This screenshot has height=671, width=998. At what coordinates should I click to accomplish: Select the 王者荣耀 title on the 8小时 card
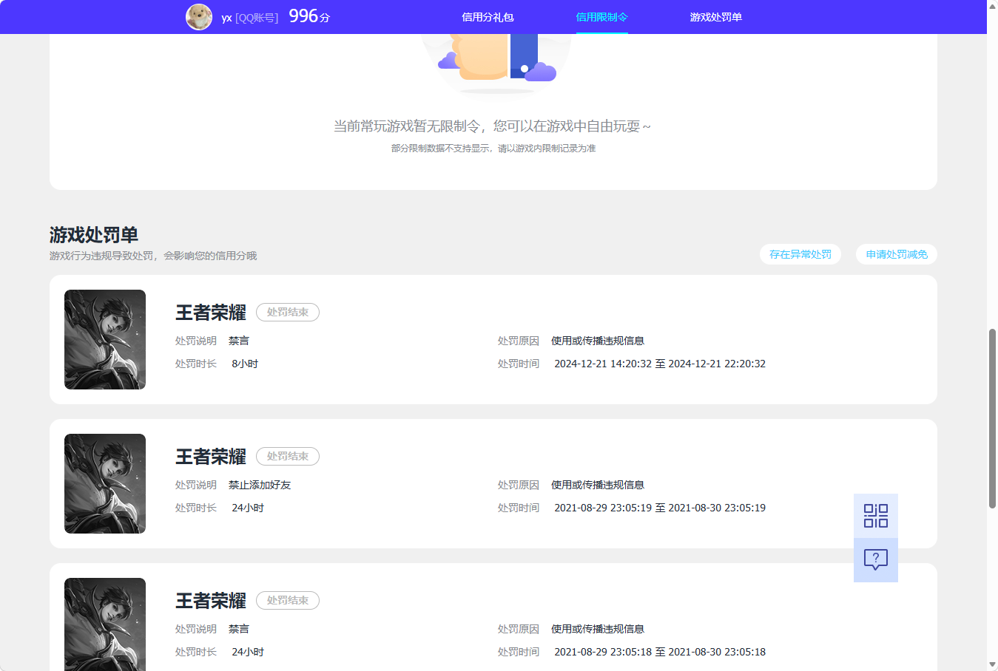(x=211, y=313)
